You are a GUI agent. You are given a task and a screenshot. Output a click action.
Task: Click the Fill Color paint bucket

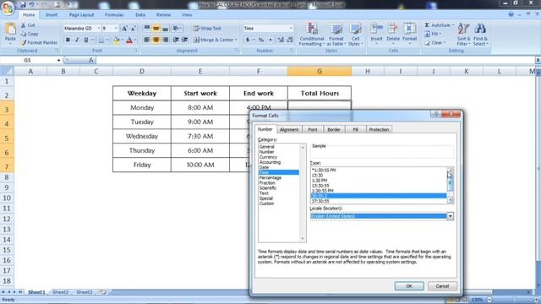coord(117,41)
